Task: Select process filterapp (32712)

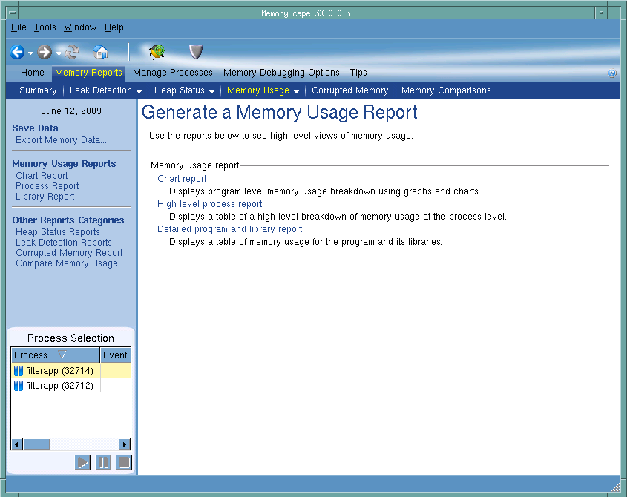Action: pyautogui.click(x=59, y=386)
